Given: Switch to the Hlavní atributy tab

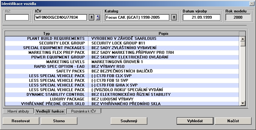Looking at the screenshot, I should tap(18, 111).
